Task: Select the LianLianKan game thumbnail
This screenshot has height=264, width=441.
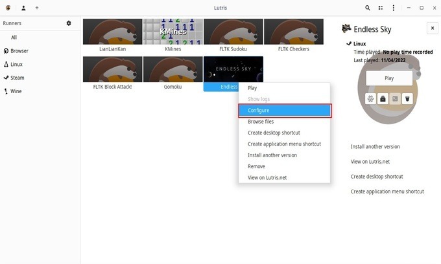Action: 112,32
